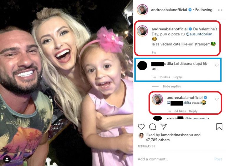Viewport: 226px width, 166px height.
Task: Reply to andreeabalanofficial's 'exact' comment
Action: [193, 111]
